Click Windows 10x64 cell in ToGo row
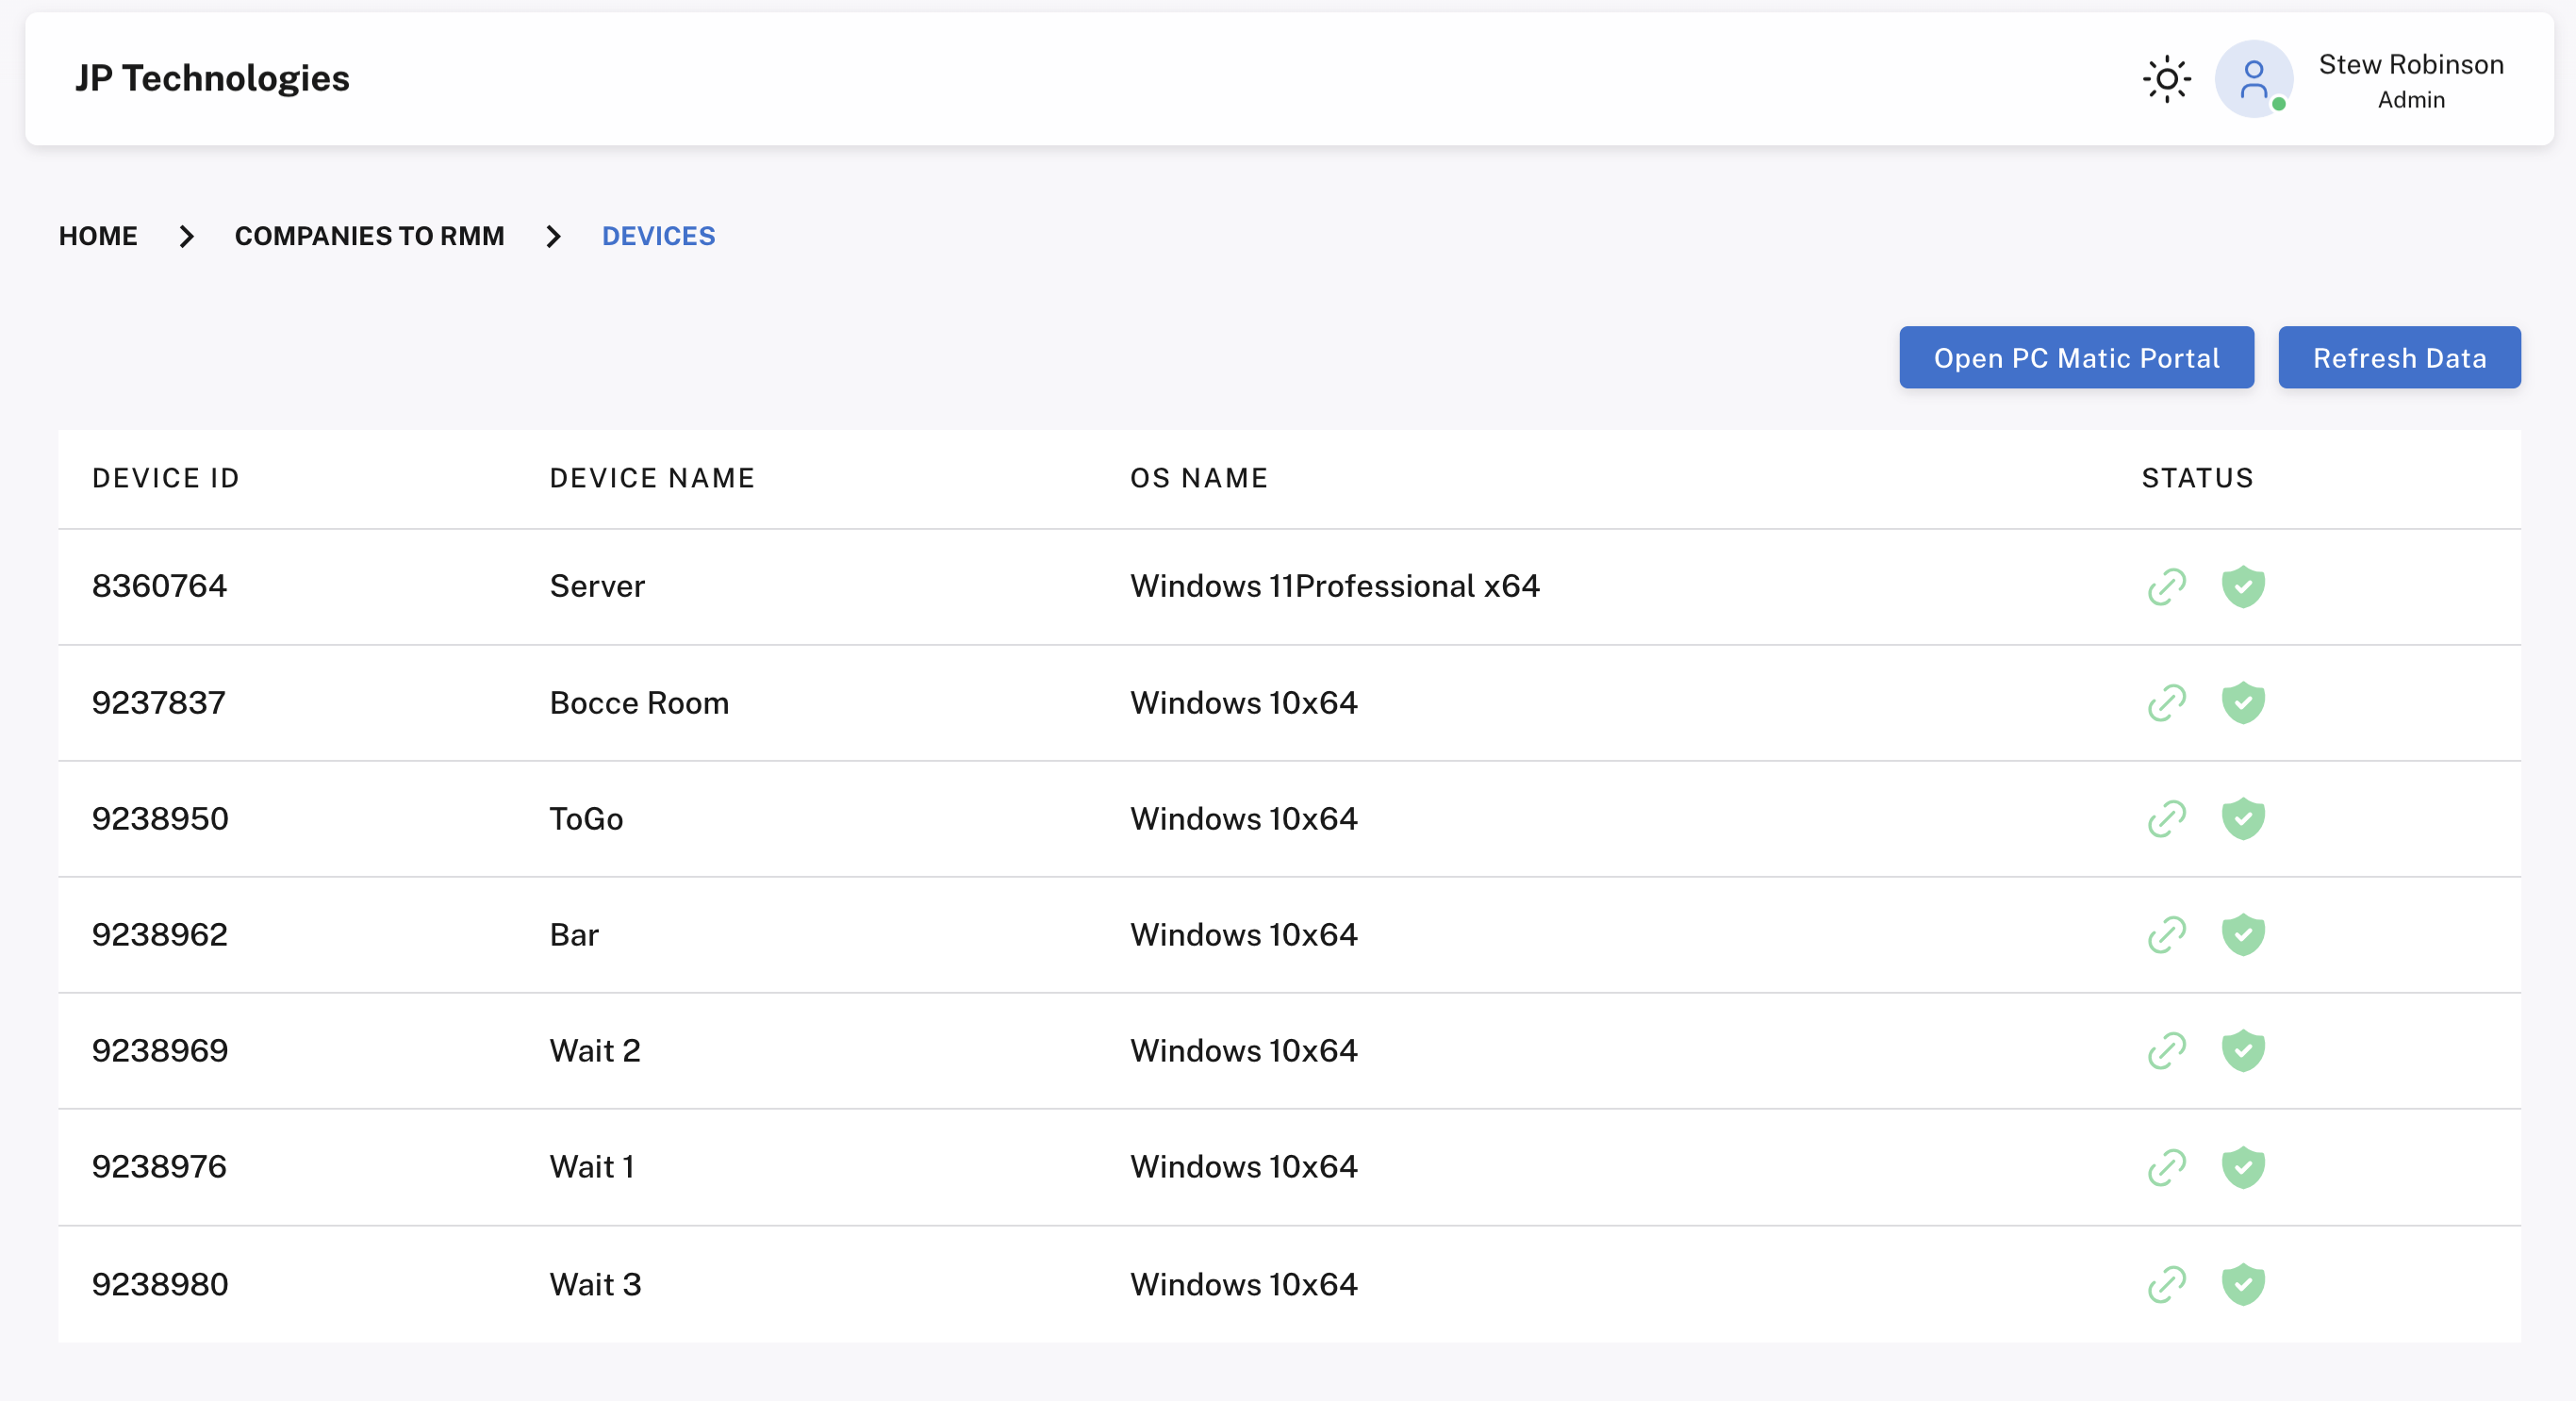This screenshot has width=2576, height=1401. coord(1244,819)
